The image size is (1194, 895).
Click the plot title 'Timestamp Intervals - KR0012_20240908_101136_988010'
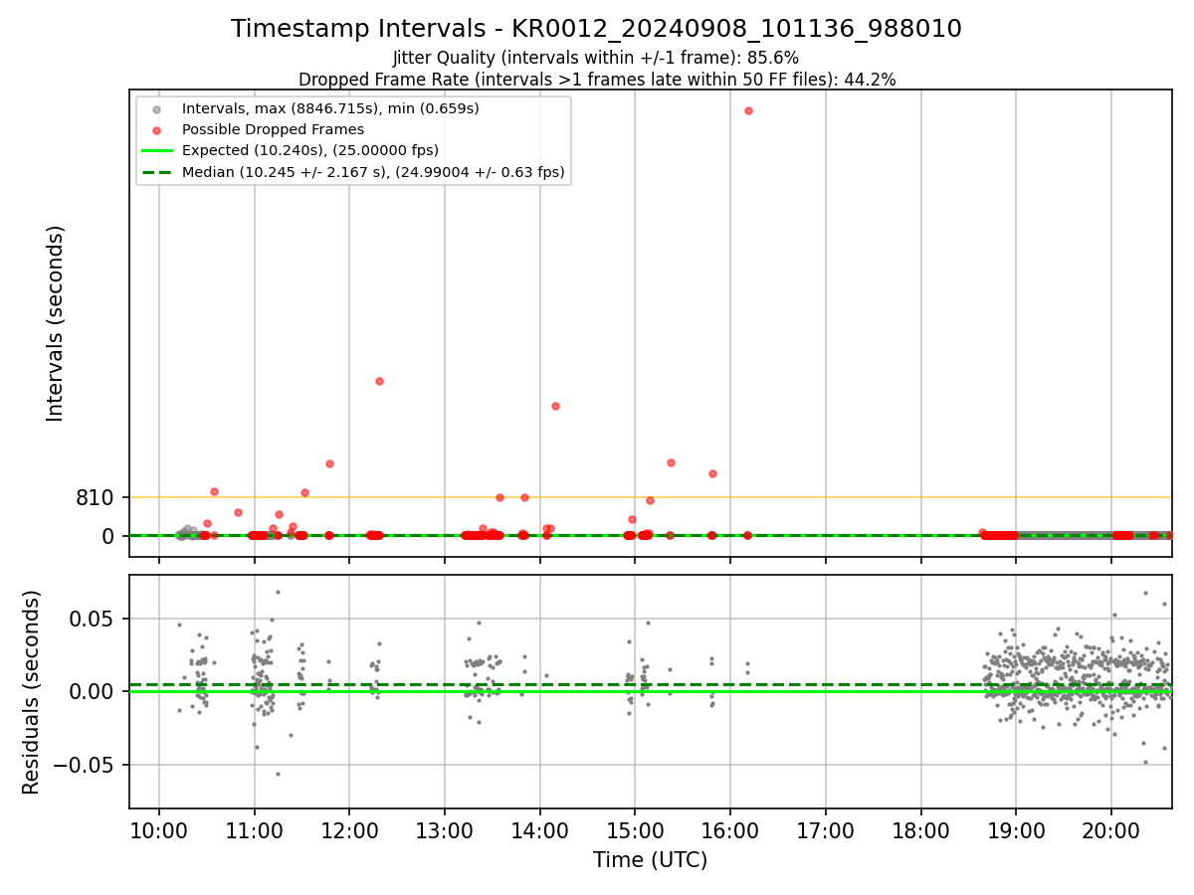click(596, 29)
